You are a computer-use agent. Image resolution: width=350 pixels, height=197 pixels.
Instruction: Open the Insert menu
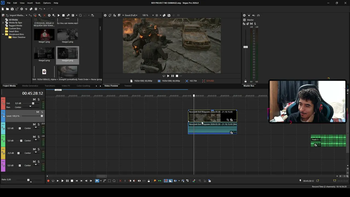pos(30,3)
